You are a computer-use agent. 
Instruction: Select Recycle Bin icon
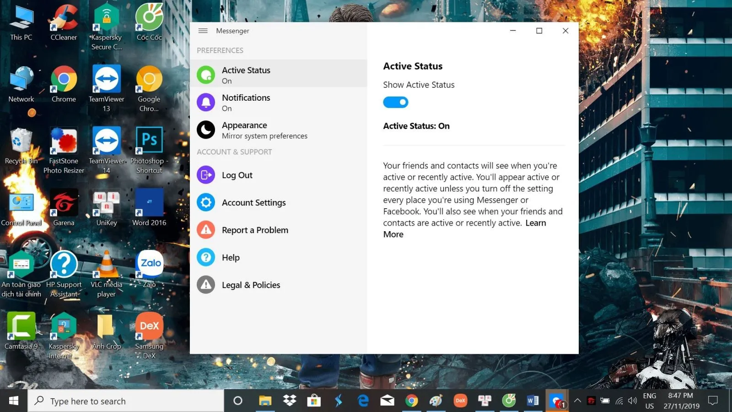pyautogui.click(x=21, y=146)
